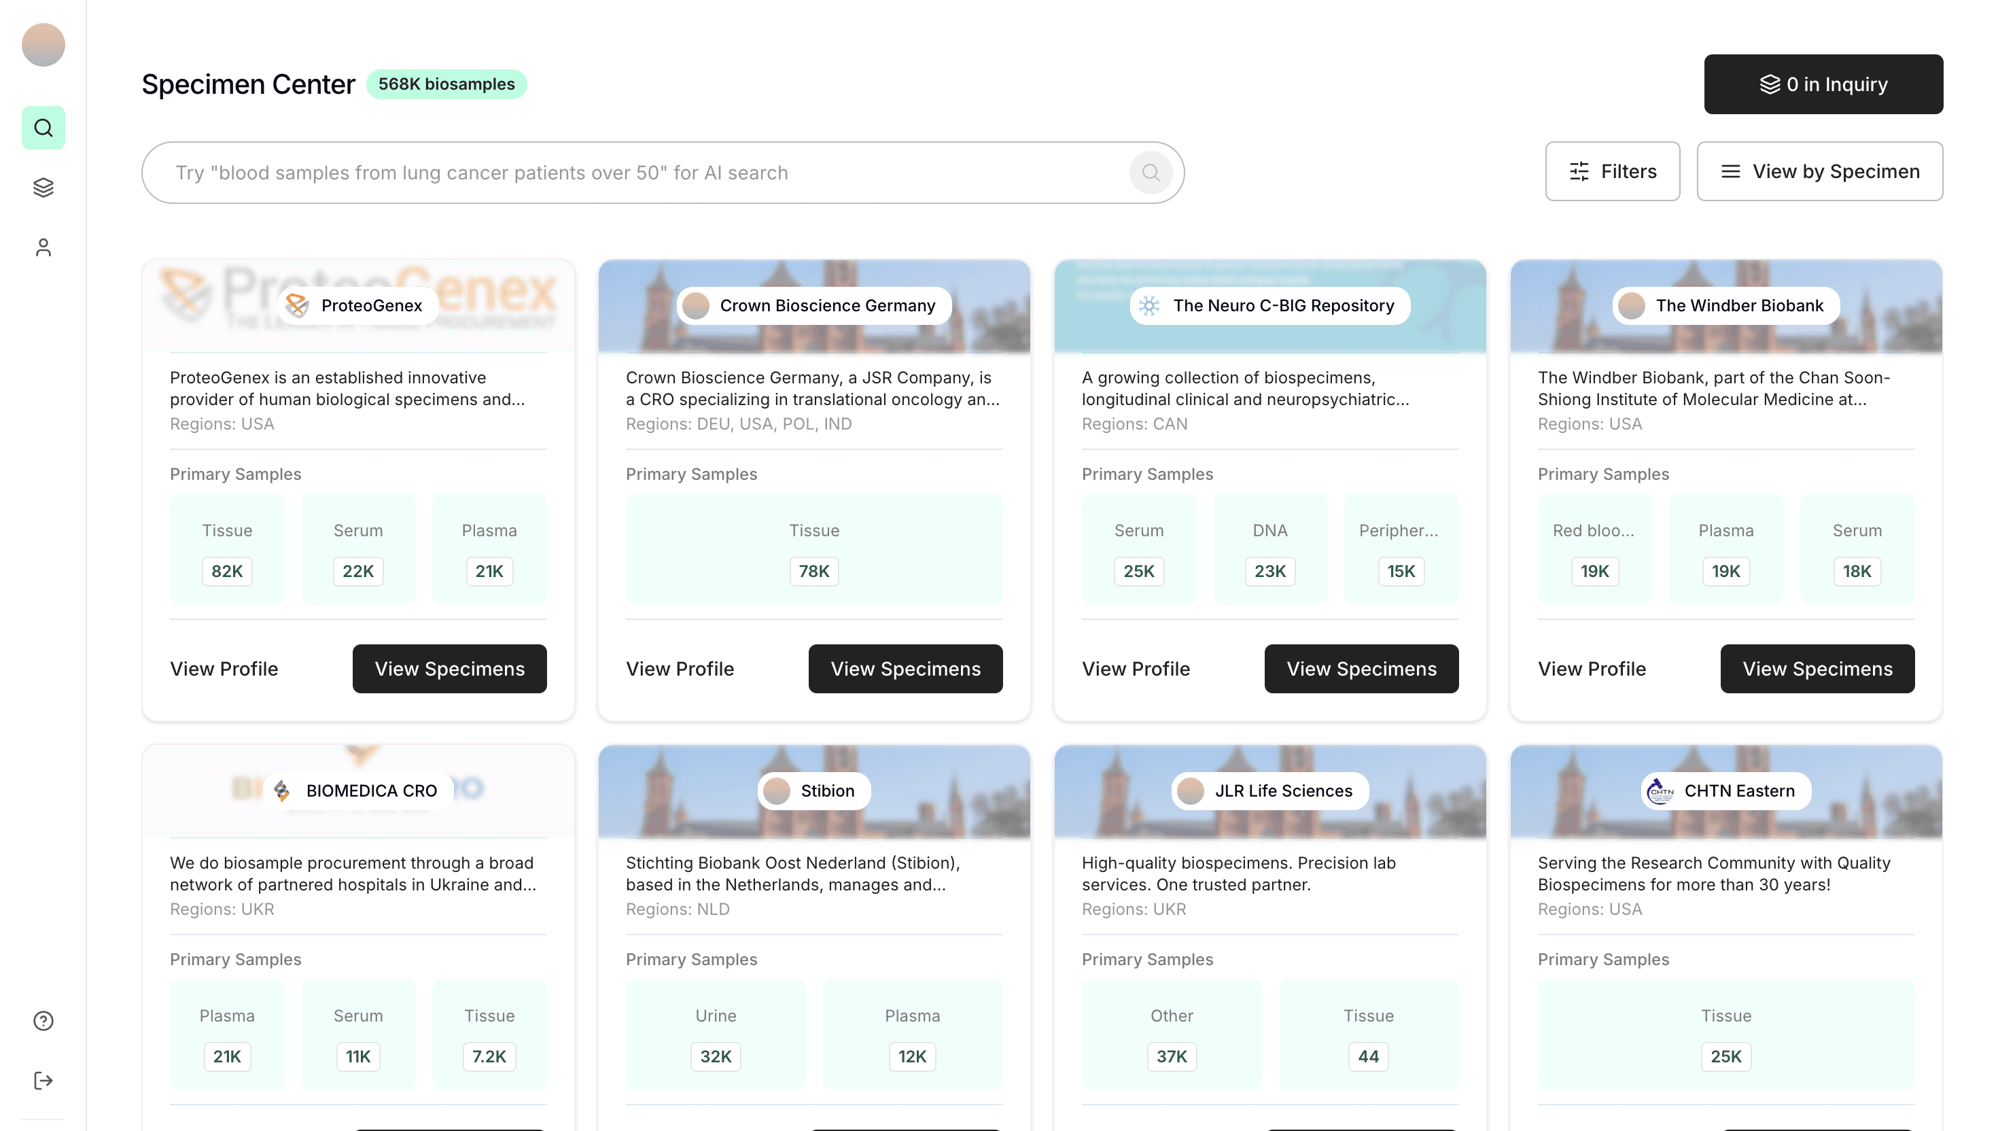Screen dimensions: 1998x1131
Task: Click the CHTN Eastern logo icon
Action: point(1660,790)
